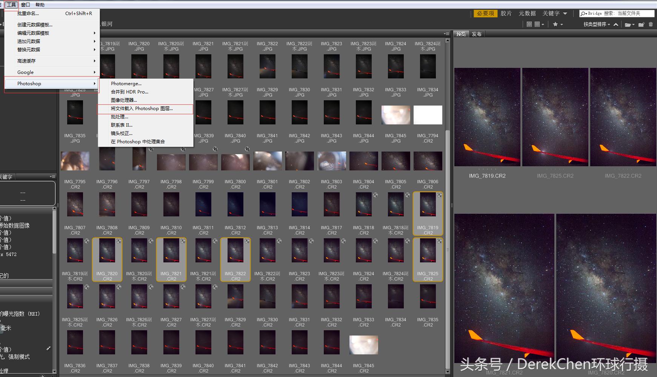This screenshot has width=657, height=377.
Task: Select thumbnail IMG_7820.CR2 in the grid
Action: [107, 260]
